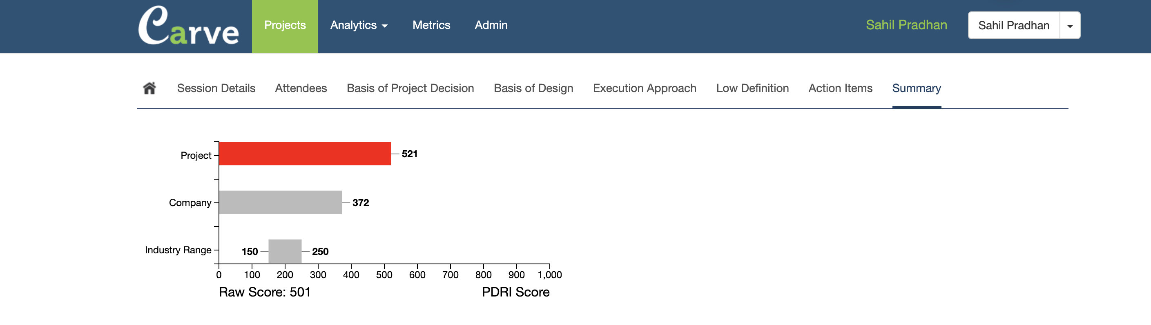Viewport: 1151px width, 325px height.
Task: Click the 250 range label
Action: coord(320,251)
